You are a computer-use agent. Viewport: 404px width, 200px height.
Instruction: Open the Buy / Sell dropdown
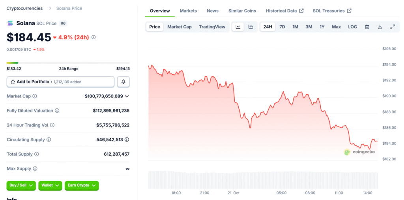[x=21, y=185]
